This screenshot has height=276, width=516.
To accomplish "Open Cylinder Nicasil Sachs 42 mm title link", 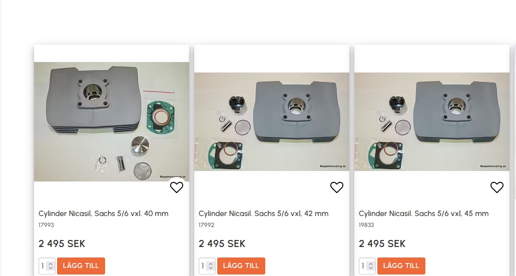I will (x=264, y=213).
